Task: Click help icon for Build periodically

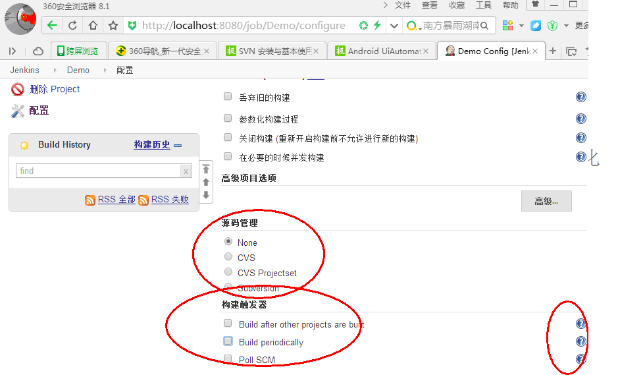Action: click(x=581, y=341)
